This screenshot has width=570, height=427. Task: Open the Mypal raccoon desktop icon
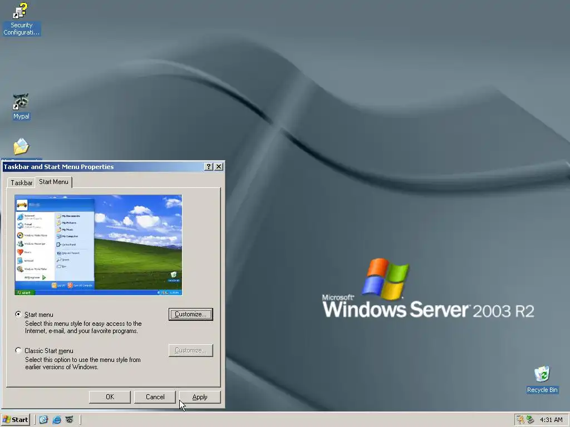[x=21, y=106]
